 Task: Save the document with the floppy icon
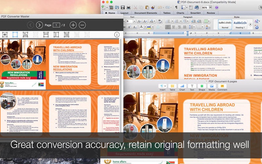pyautogui.click(x=123, y=7)
